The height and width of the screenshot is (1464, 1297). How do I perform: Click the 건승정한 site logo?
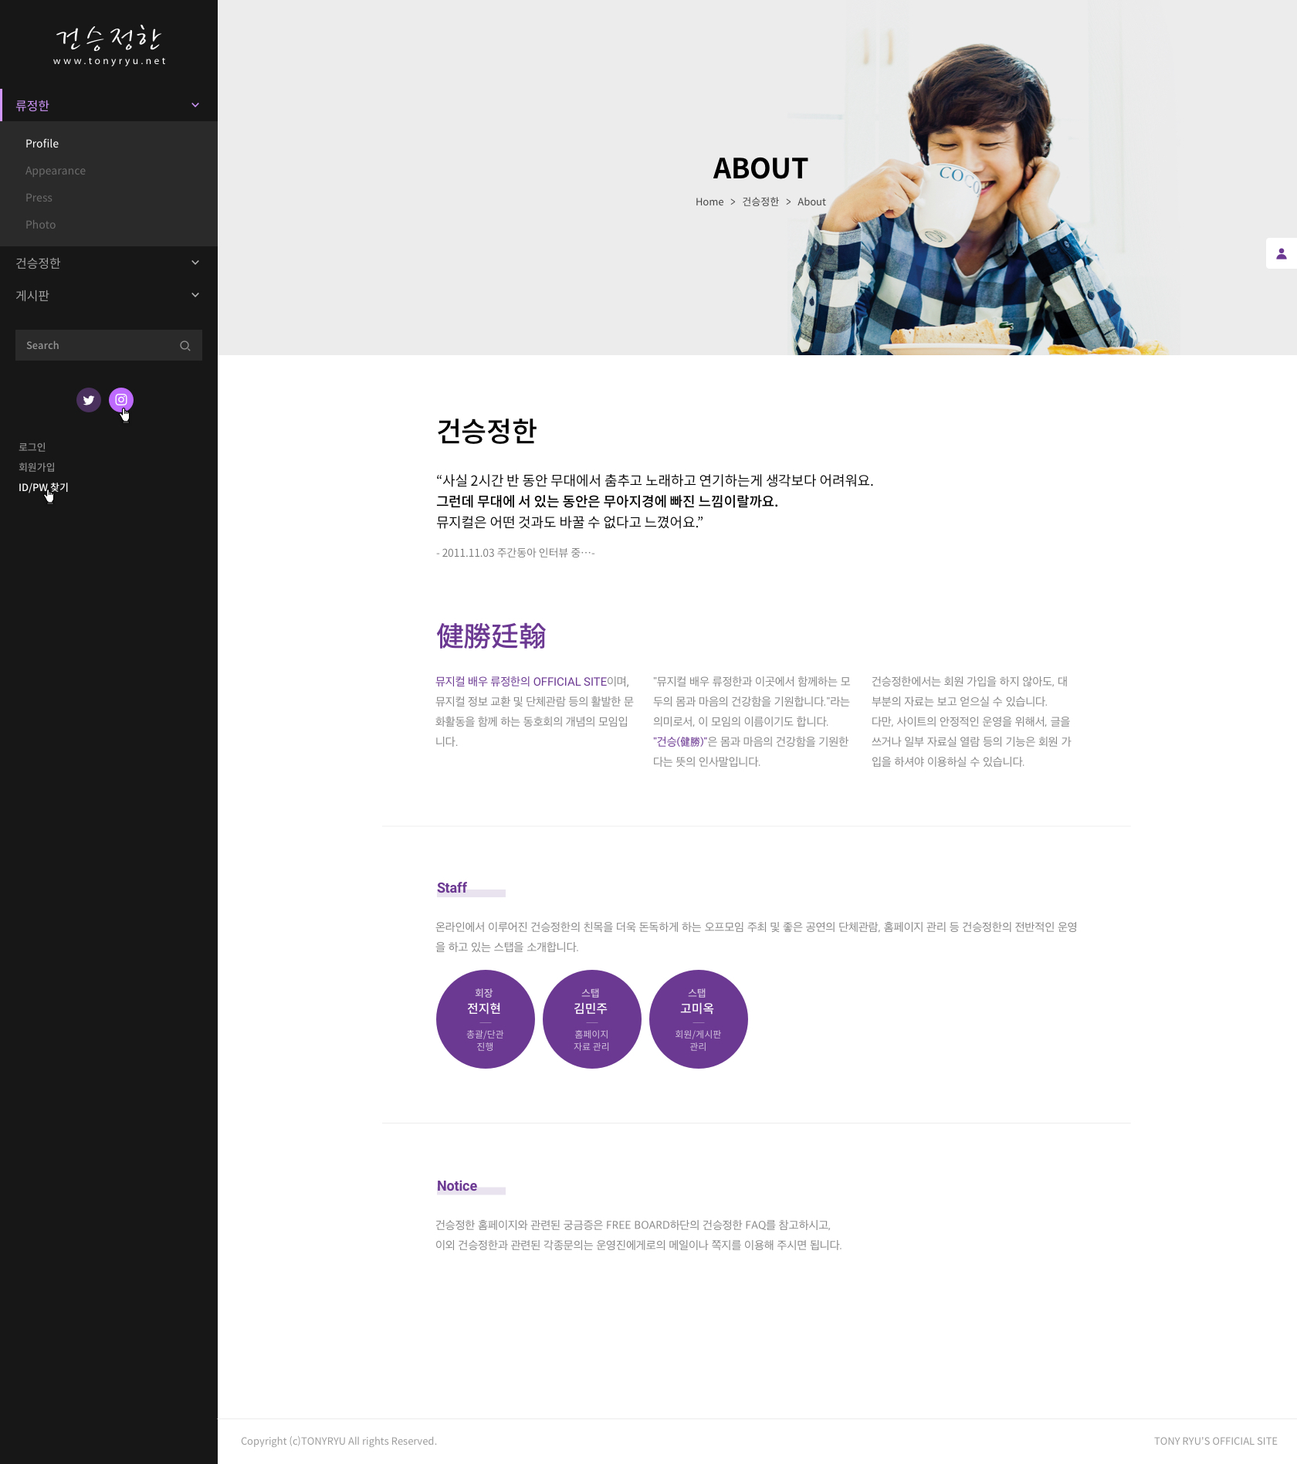click(x=109, y=45)
